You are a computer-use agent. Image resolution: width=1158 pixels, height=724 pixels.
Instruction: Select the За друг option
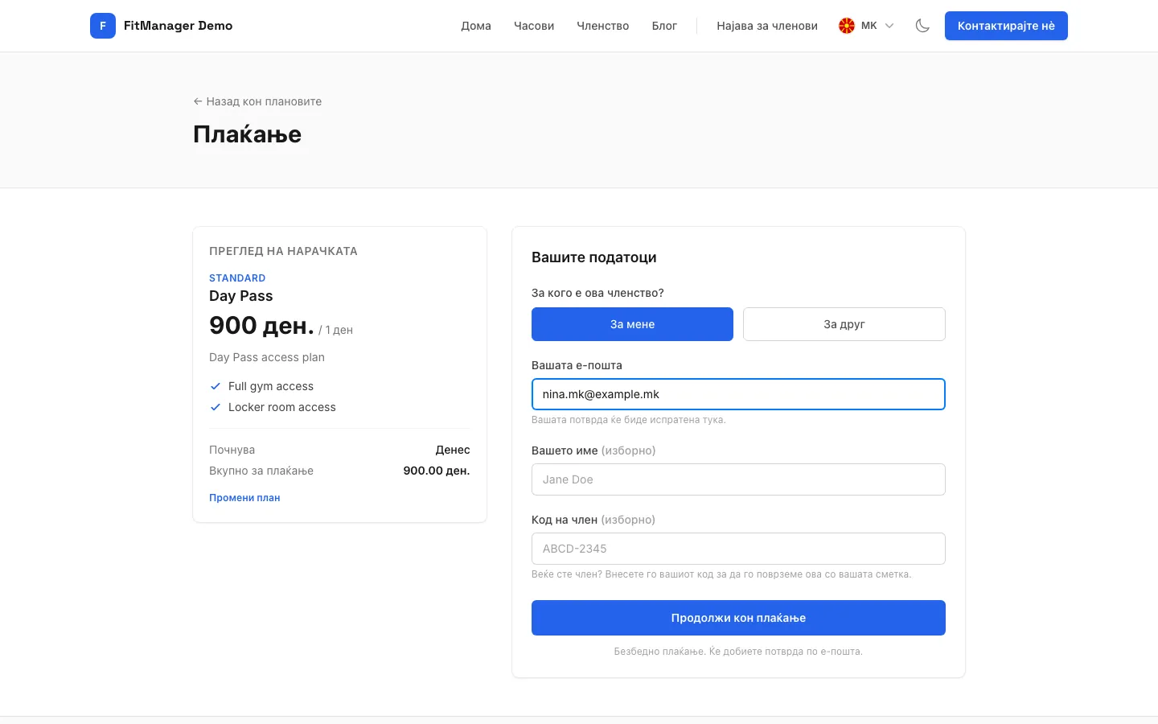tap(844, 324)
